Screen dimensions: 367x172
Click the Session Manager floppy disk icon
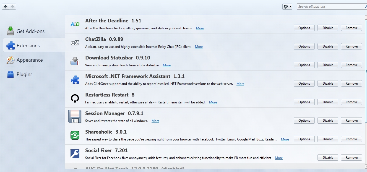(x=75, y=116)
